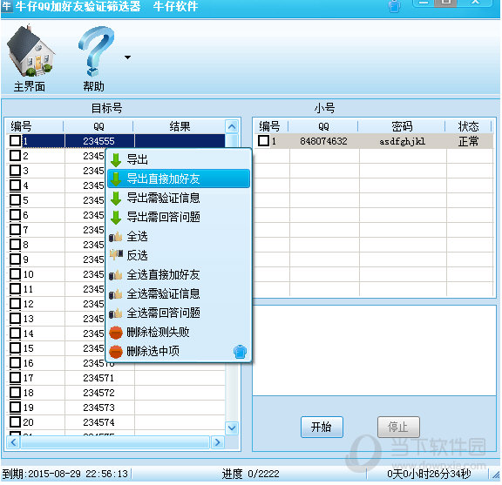
Task: Expand the dropdown arrow next to 帮助
Action: click(x=128, y=57)
